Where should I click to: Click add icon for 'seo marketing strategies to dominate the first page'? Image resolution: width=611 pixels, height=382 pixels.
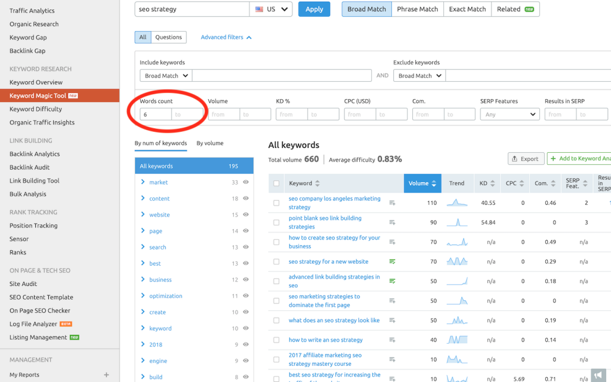pos(392,301)
